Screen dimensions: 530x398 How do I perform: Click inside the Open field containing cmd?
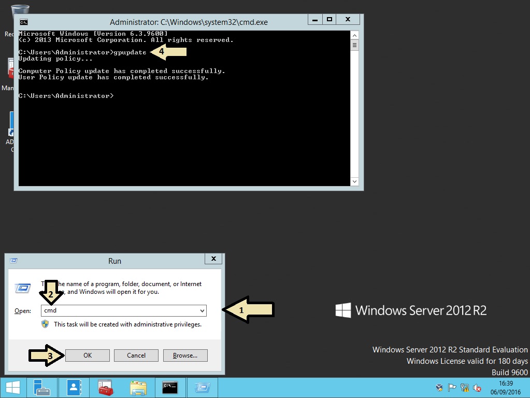tap(104, 310)
